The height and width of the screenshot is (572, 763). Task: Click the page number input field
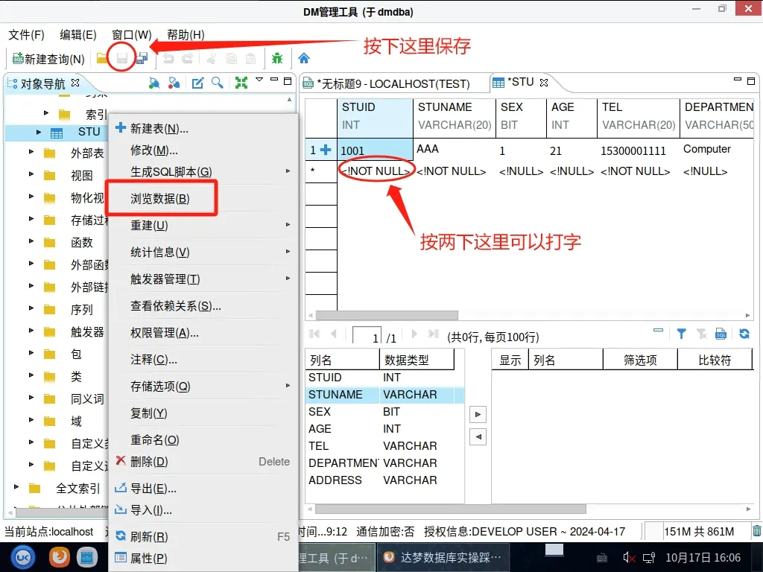367,337
